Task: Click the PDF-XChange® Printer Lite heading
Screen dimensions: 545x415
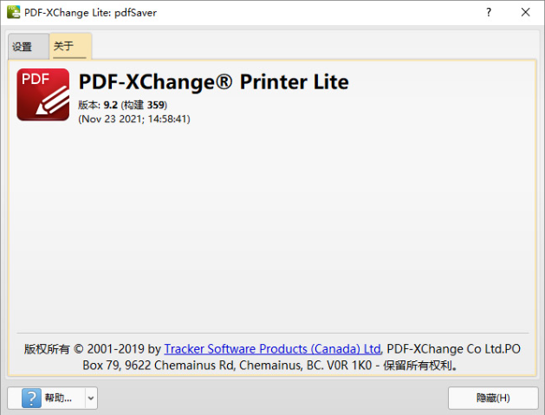Action: [213, 82]
